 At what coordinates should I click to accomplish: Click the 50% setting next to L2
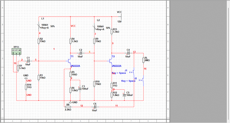[108, 28]
